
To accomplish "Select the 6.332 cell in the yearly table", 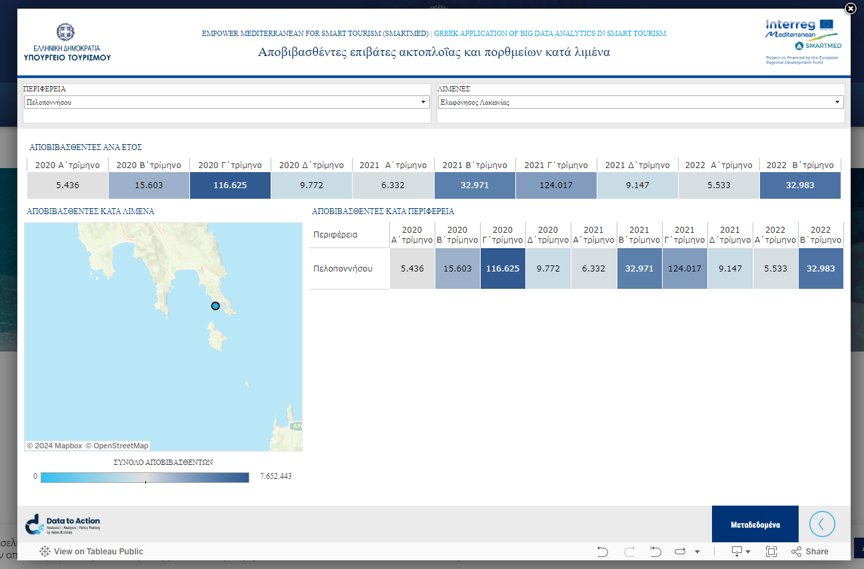I will pos(393,185).
